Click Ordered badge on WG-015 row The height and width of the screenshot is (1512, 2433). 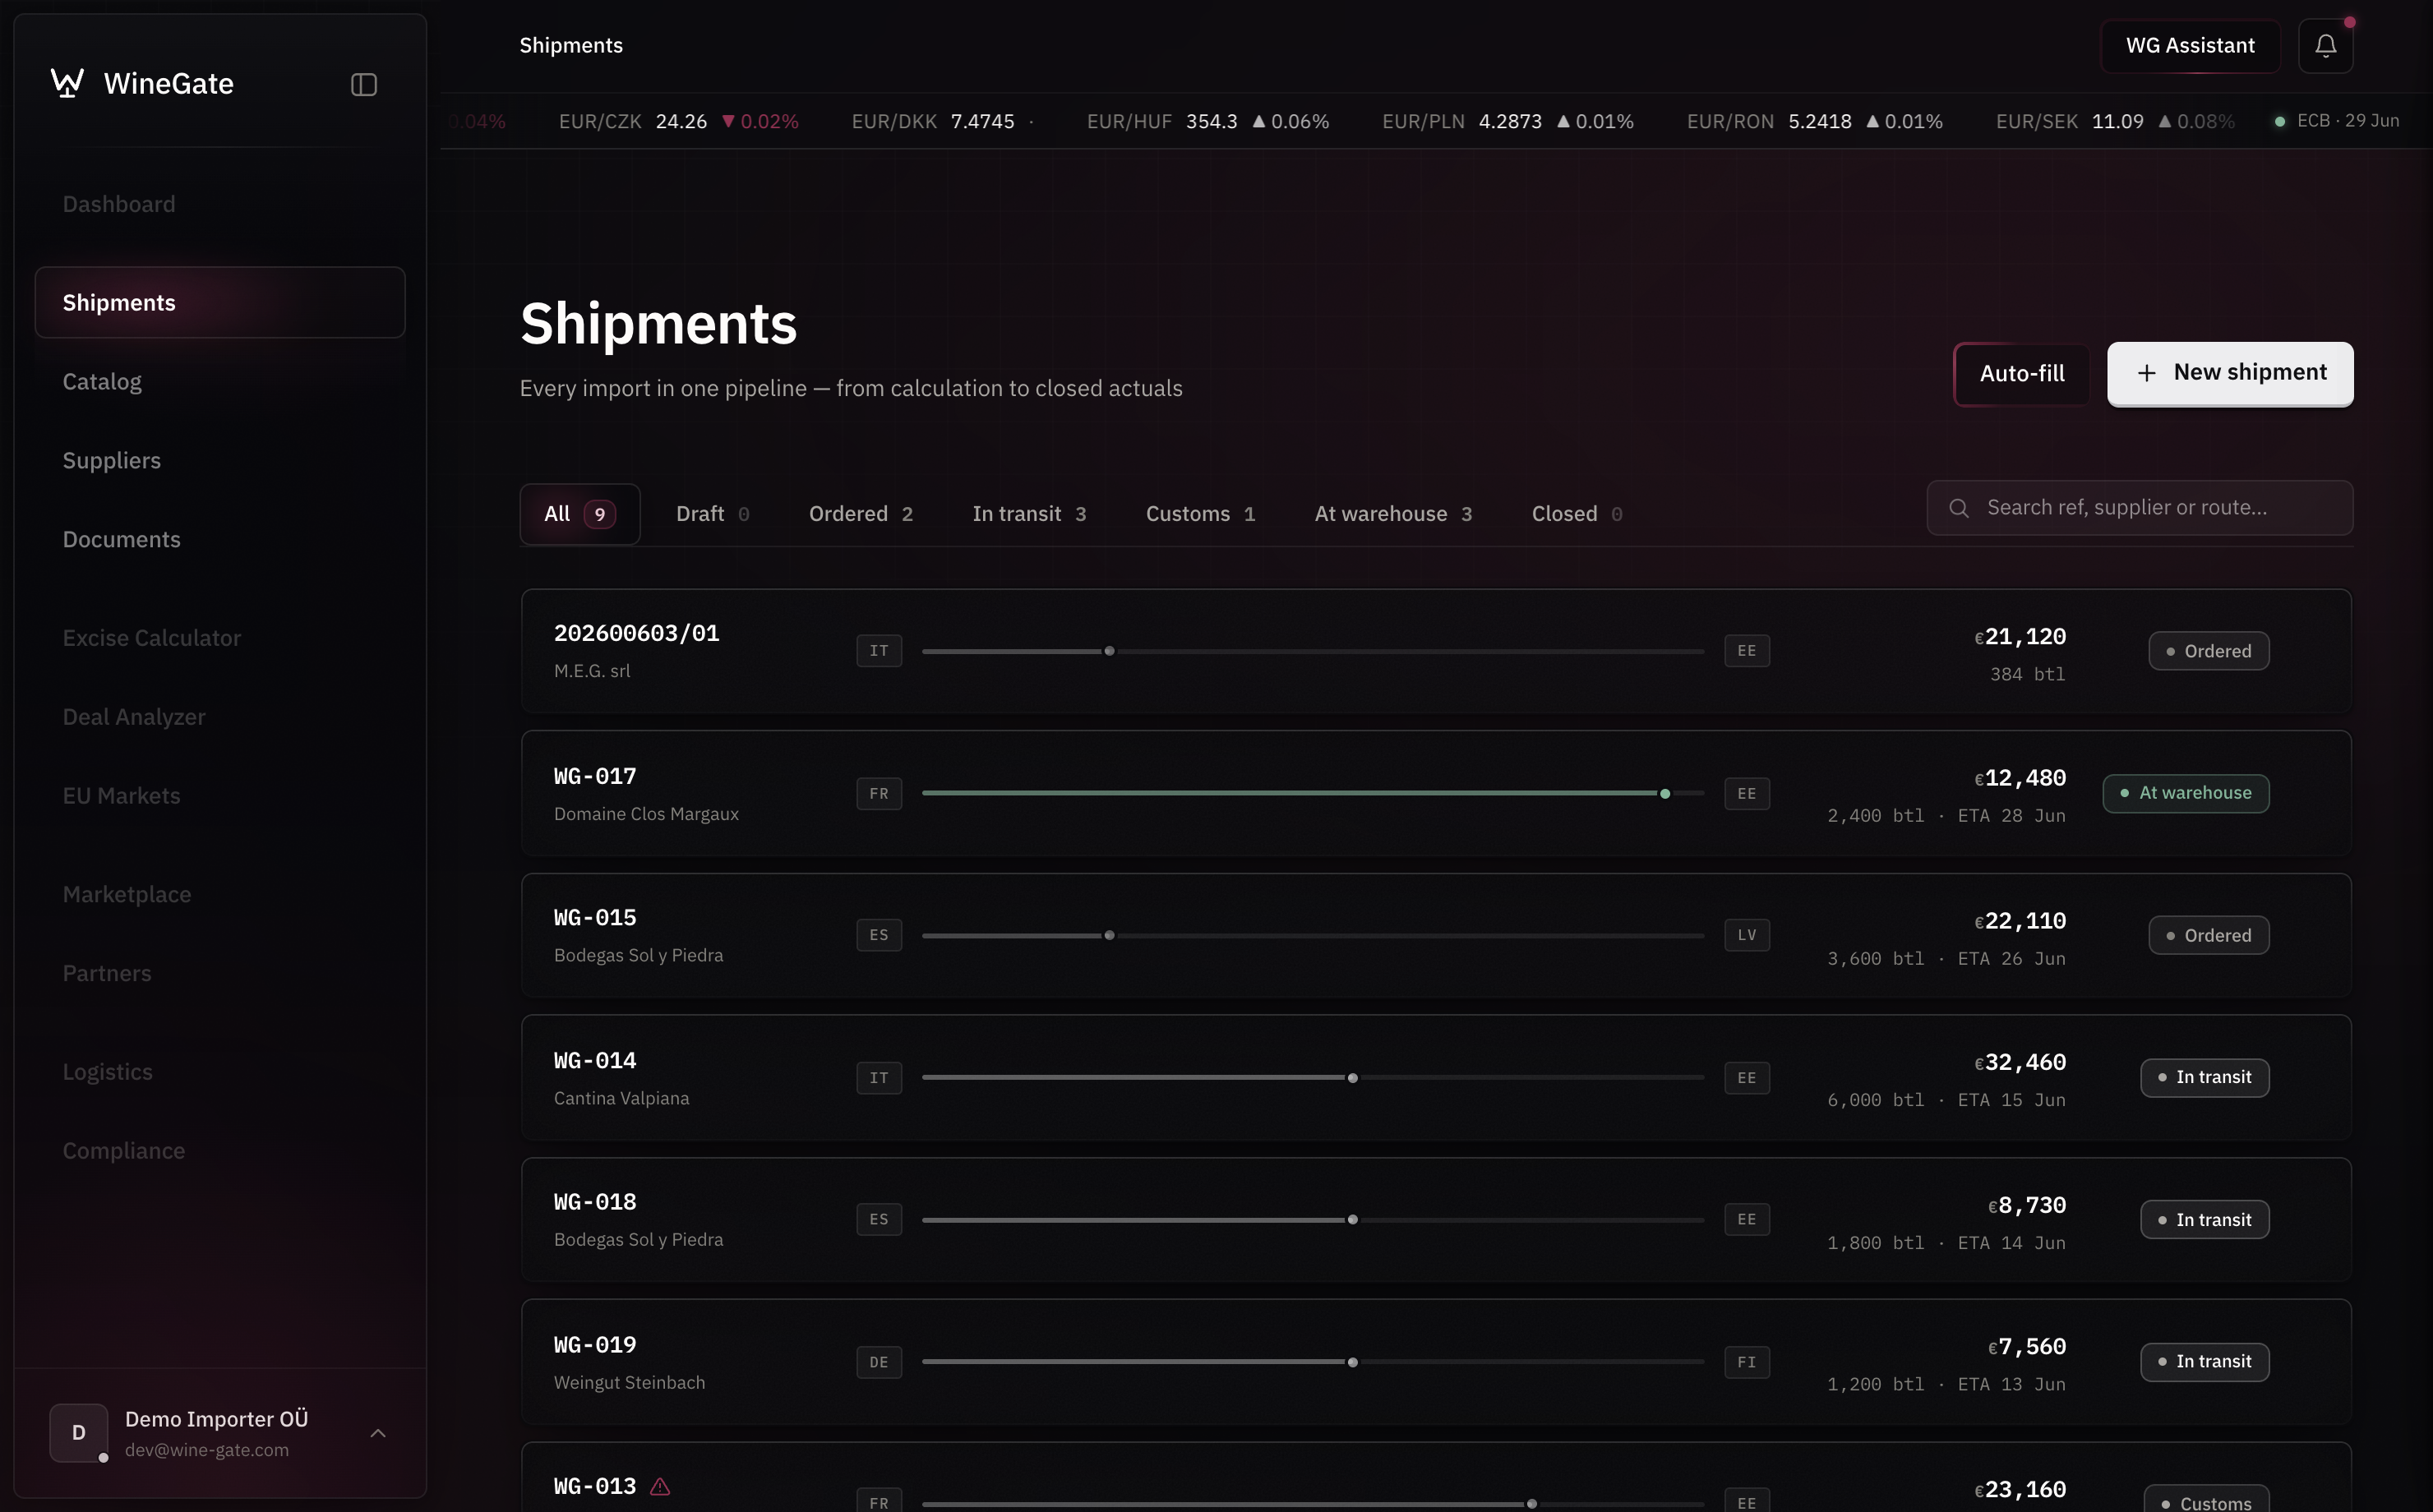click(2208, 936)
